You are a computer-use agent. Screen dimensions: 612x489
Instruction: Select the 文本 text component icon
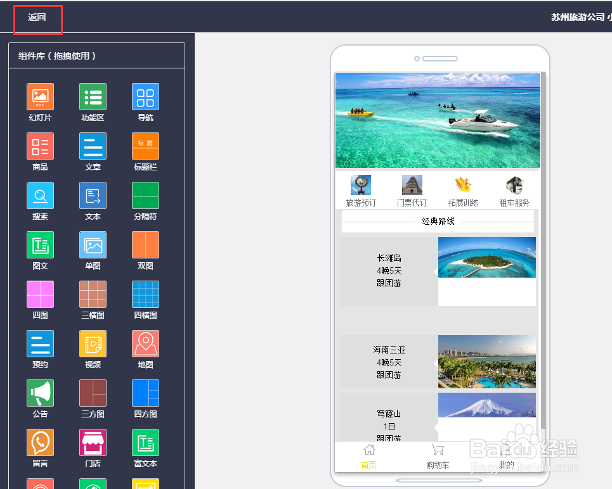point(93,195)
